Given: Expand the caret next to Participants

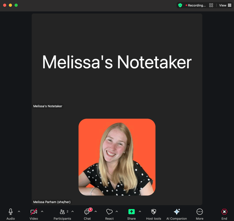Looking at the screenshot, I should click(x=73, y=212).
